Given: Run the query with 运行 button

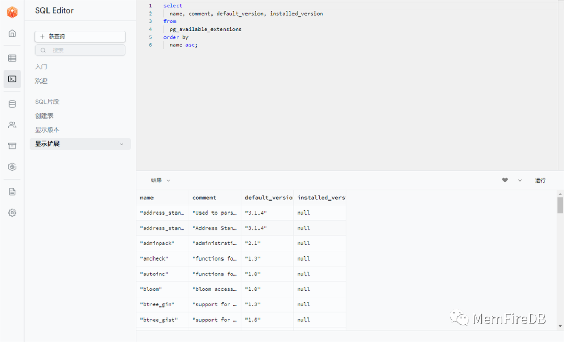Looking at the screenshot, I should pyautogui.click(x=540, y=180).
